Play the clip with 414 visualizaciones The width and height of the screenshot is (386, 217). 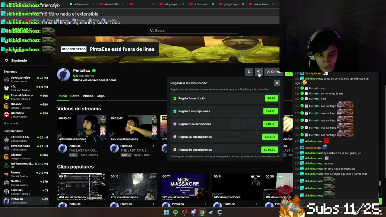81,187
